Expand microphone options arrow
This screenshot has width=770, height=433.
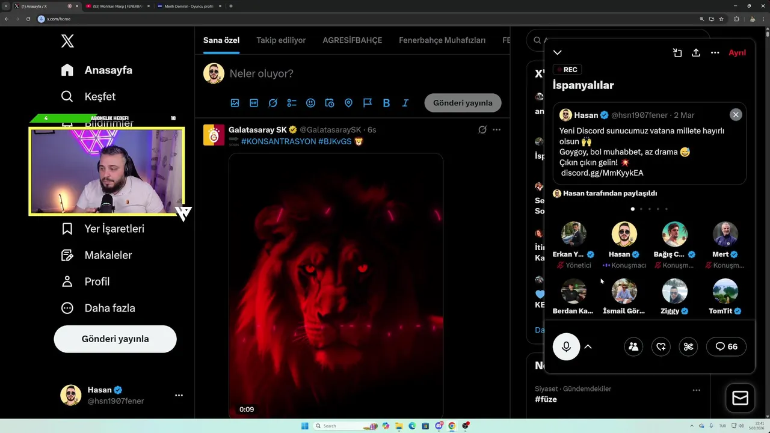point(588,347)
